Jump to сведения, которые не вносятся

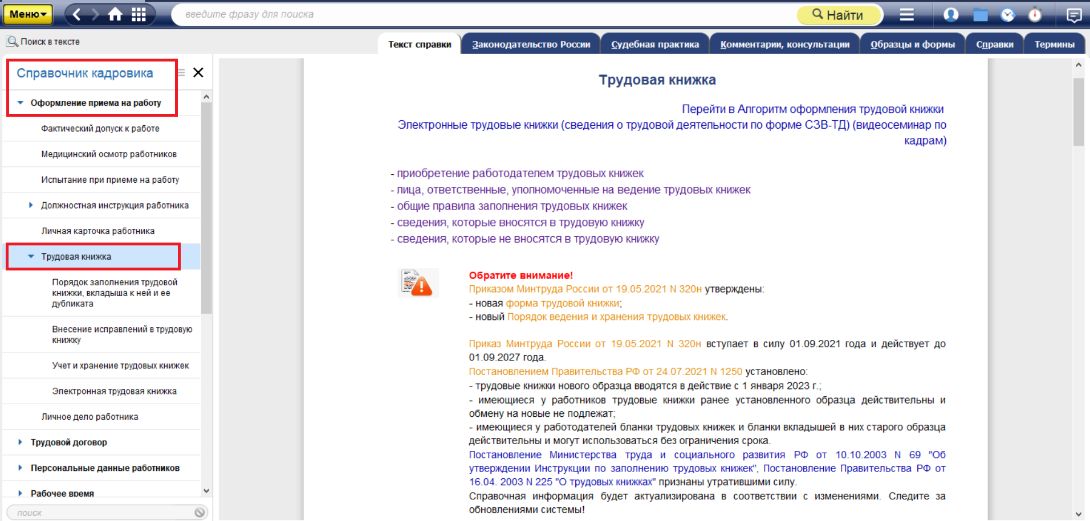coord(528,240)
